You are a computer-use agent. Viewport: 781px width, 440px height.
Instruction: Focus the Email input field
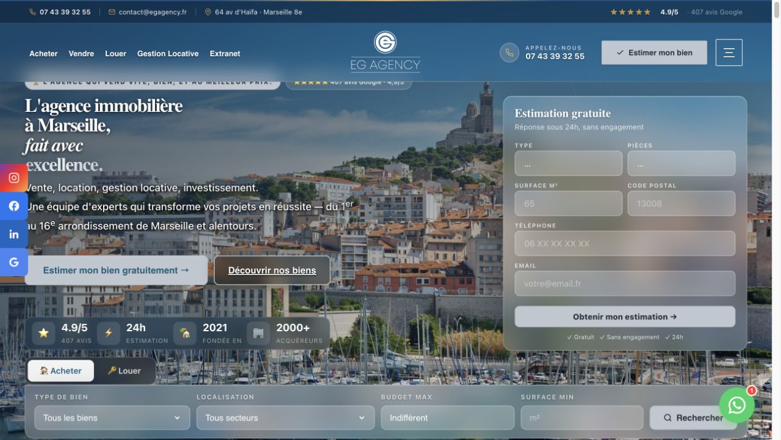(625, 284)
